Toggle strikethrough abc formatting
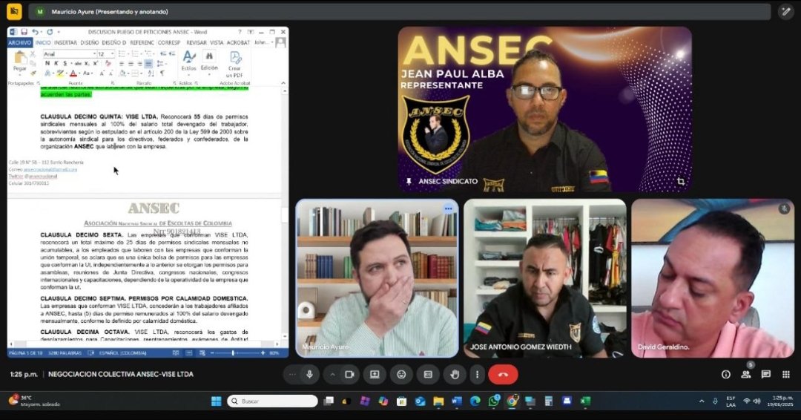The height and width of the screenshot is (420, 801). (x=78, y=64)
